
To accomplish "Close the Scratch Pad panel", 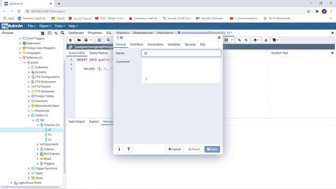I will point(332,53).
